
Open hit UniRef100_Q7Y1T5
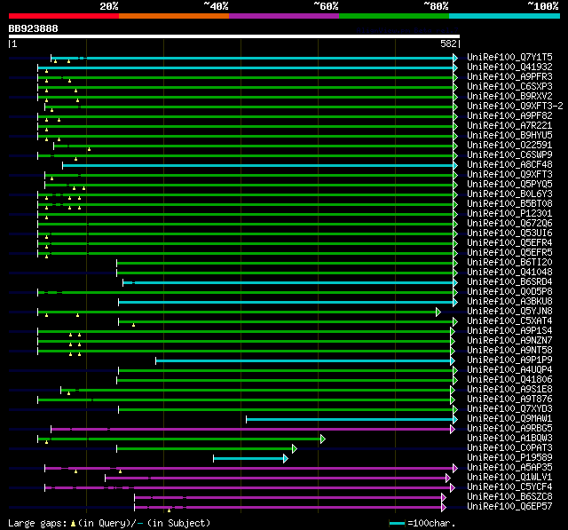tap(509, 57)
